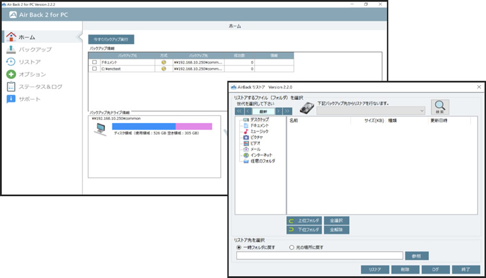Viewport: 486px width, 278px height.
Task: Click the ドキュメント row's backup destination cell
Action: [x=198, y=62]
